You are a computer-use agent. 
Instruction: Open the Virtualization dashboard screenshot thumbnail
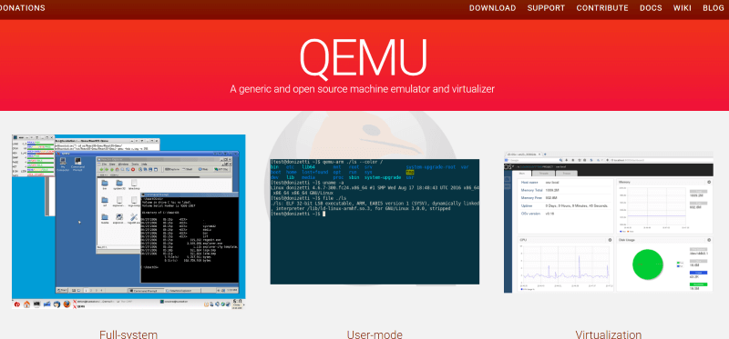point(608,222)
